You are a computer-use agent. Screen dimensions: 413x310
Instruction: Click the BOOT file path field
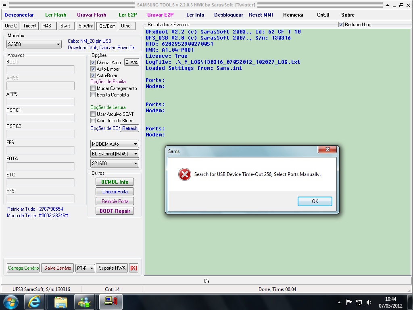tap(40, 69)
